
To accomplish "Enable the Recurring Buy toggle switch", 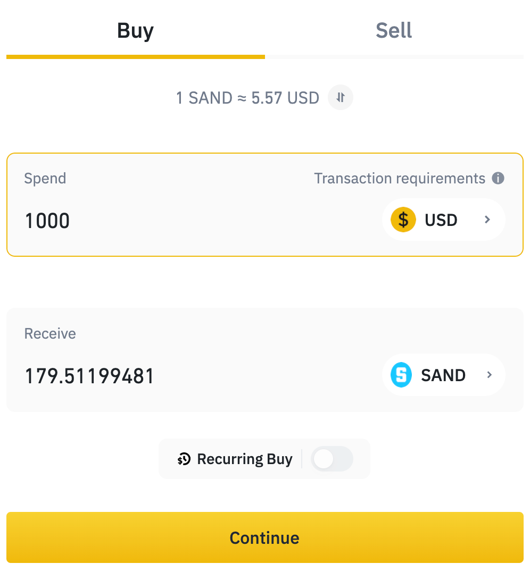I will (x=332, y=459).
